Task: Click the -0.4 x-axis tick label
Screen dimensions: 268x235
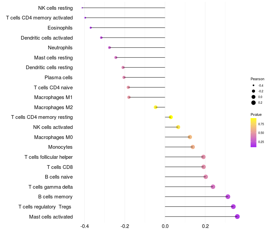Action: (84, 226)
